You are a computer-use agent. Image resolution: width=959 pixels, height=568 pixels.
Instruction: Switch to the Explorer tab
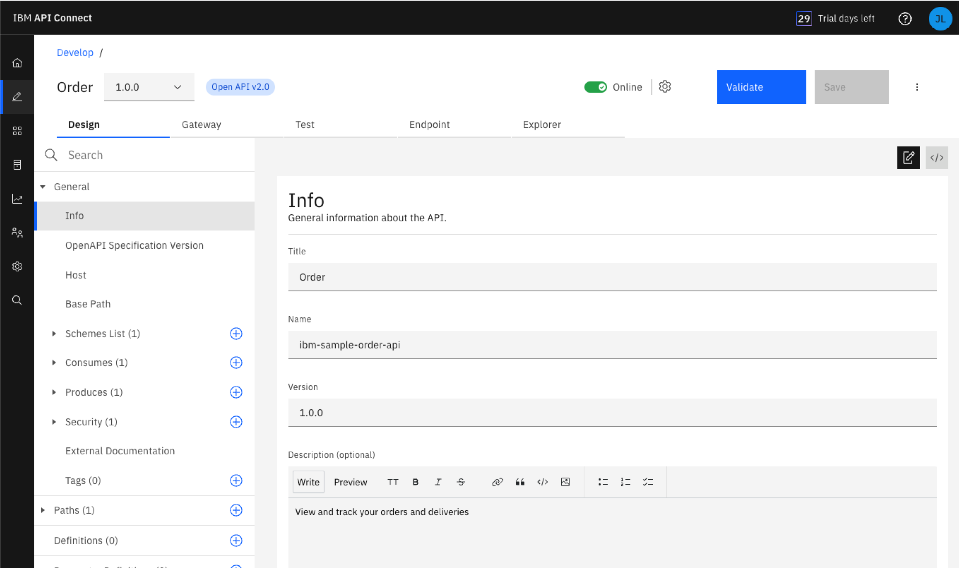(x=541, y=124)
